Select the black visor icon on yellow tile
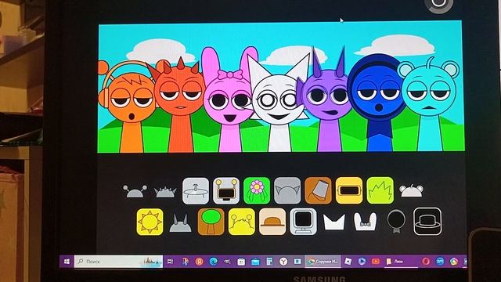The height and width of the screenshot is (282, 501). coord(349,190)
